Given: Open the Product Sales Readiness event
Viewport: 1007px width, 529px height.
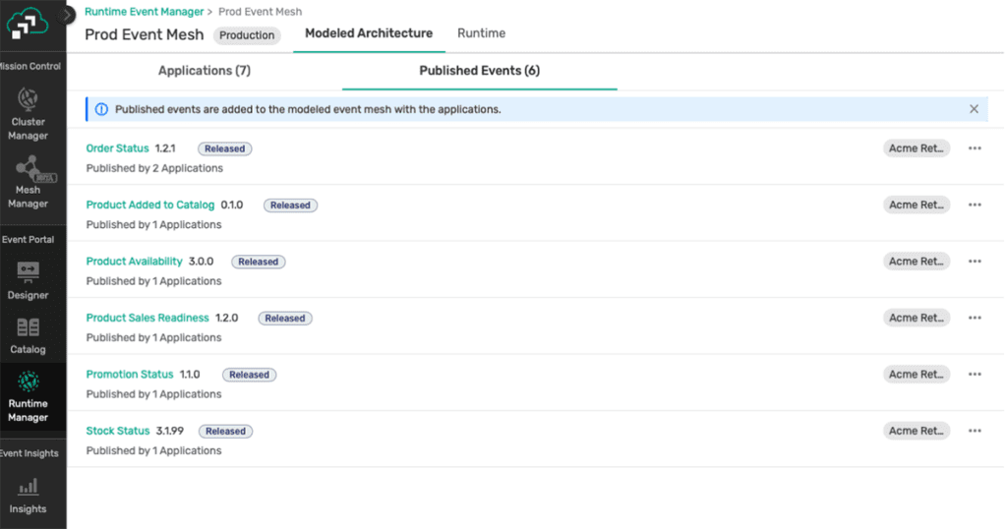Looking at the screenshot, I should point(148,318).
